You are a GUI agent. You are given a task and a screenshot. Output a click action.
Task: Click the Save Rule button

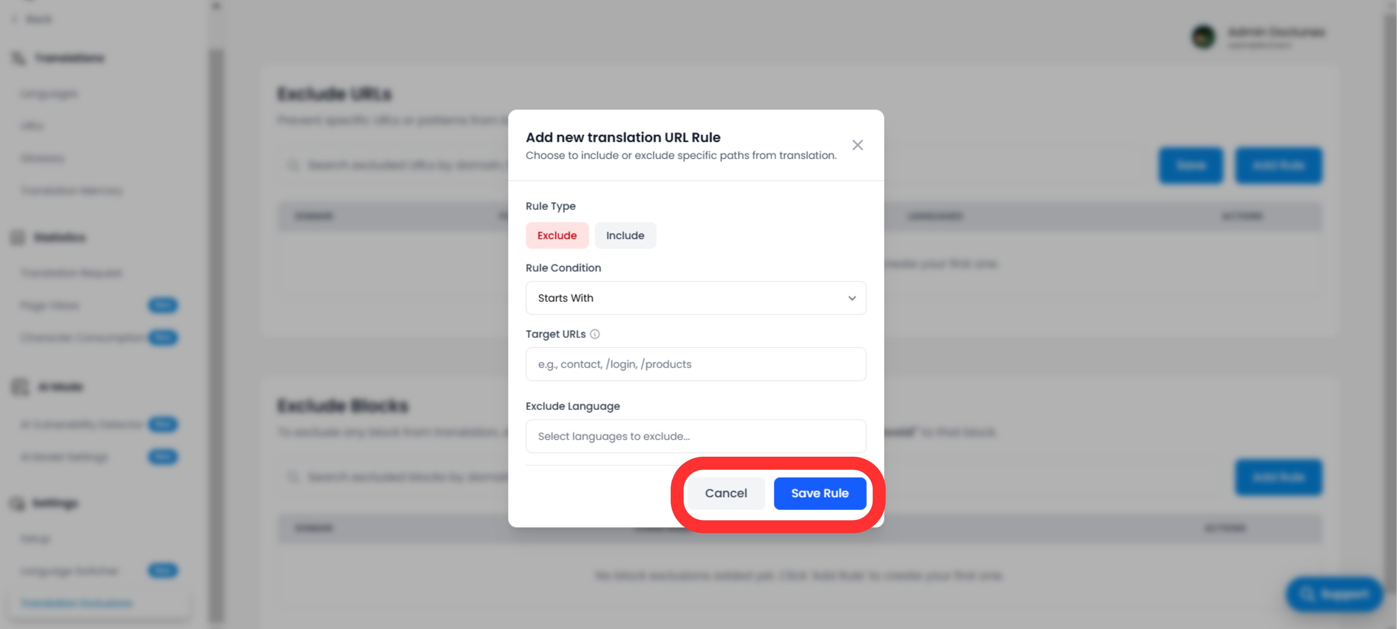coord(820,493)
